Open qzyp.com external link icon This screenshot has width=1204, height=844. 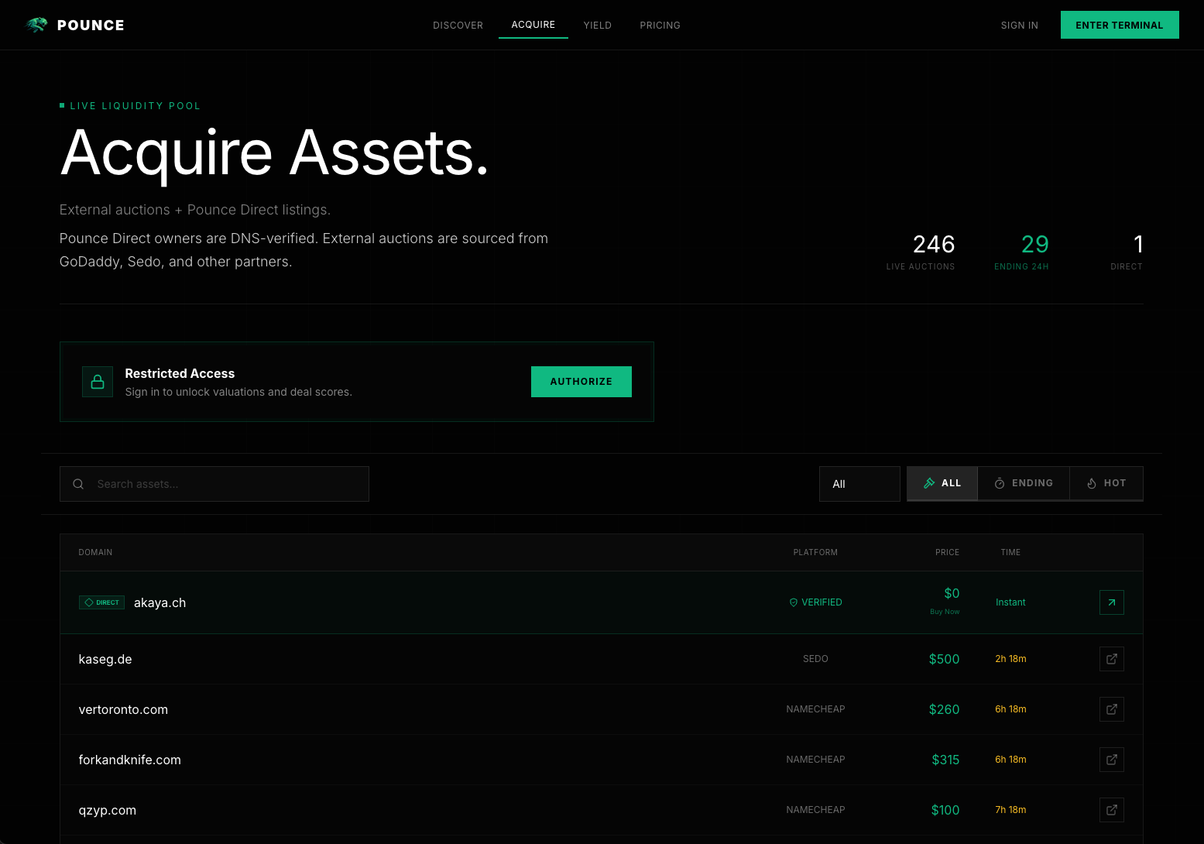[x=1112, y=810]
